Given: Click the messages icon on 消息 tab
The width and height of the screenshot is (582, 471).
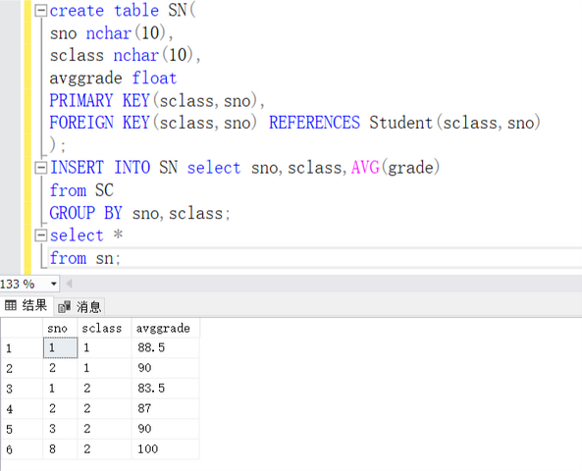Looking at the screenshot, I should tap(65, 306).
